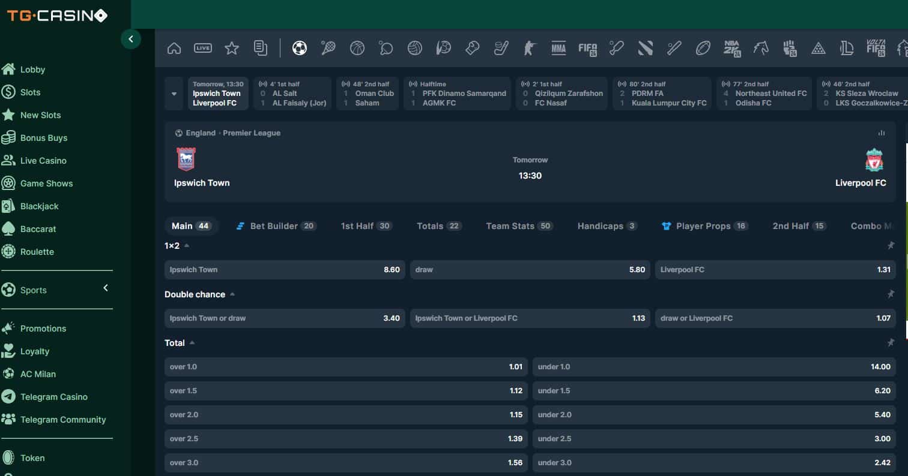Select the basketball sport icon
This screenshot has height=476, width=908.
pyautogui.click(x=357, y=48)
